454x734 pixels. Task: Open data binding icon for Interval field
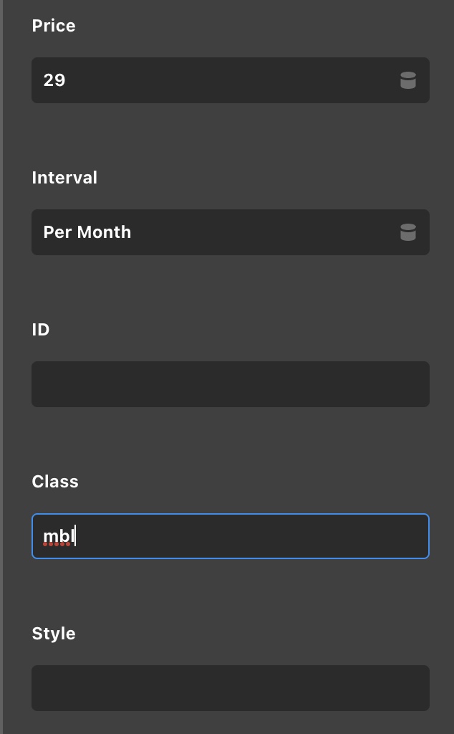click(x=408, y=232)
